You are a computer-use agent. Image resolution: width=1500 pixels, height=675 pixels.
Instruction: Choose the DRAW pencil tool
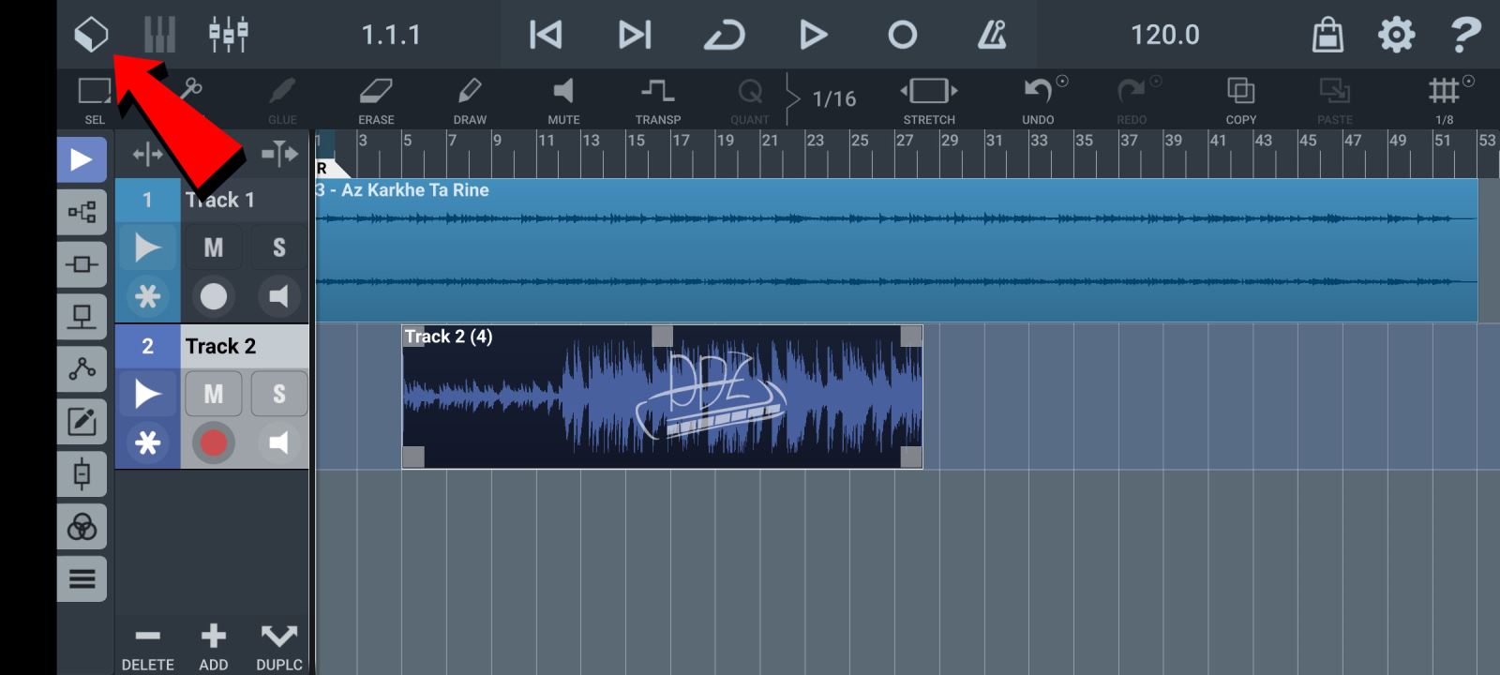(x=470, y=99)
